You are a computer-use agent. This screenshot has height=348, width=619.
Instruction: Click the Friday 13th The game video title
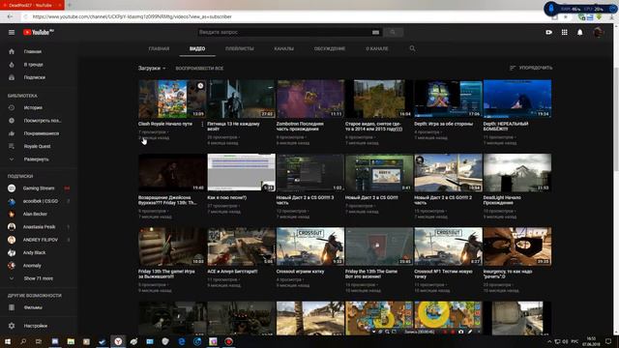(166, 275)
